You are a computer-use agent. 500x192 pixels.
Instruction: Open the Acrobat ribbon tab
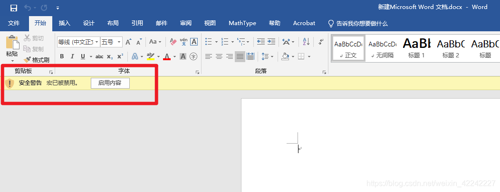304,23
